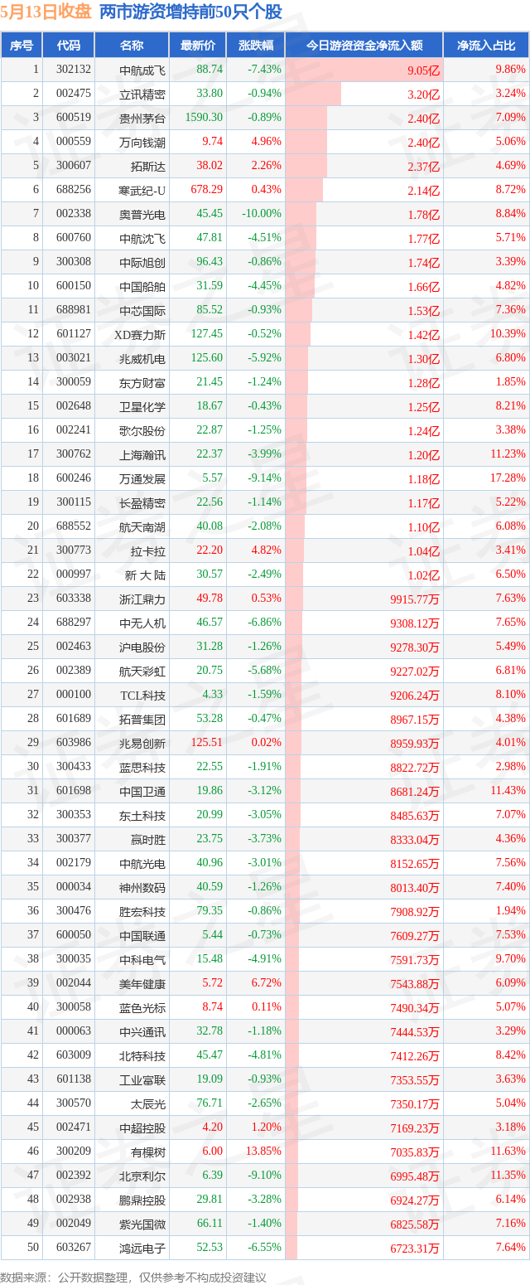Select stock name 中际旭创
This screenshot has width=530, height=1285.
pyautogui.click(x=142, y=263)
